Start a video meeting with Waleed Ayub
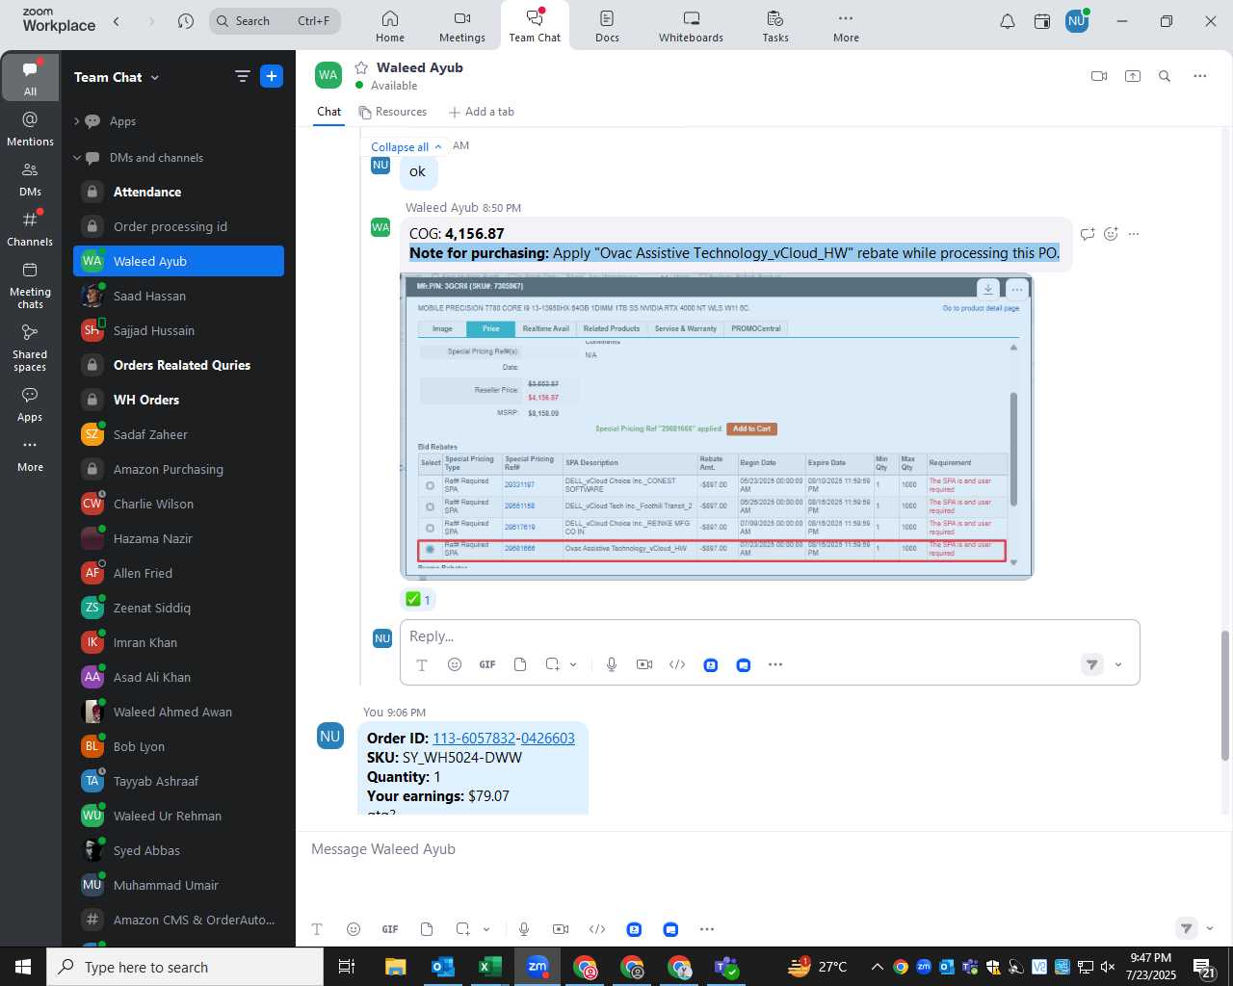The height and width of the screenshot is (986, 1233). [x=1099, y=76]
